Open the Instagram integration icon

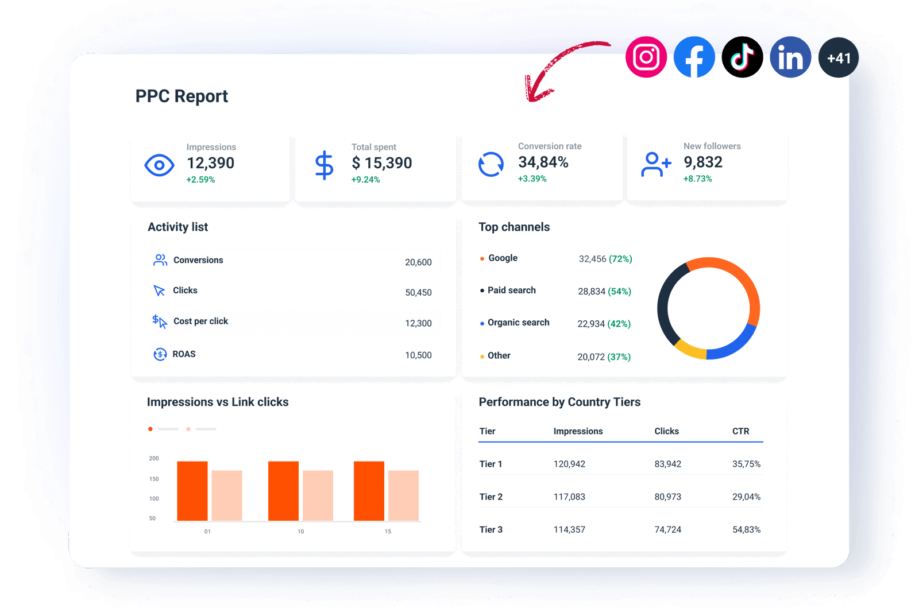click(646, 57)
